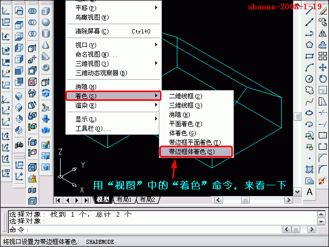
Task: Open 三维动态观察器(B) menu item
Action: [113, 73]
